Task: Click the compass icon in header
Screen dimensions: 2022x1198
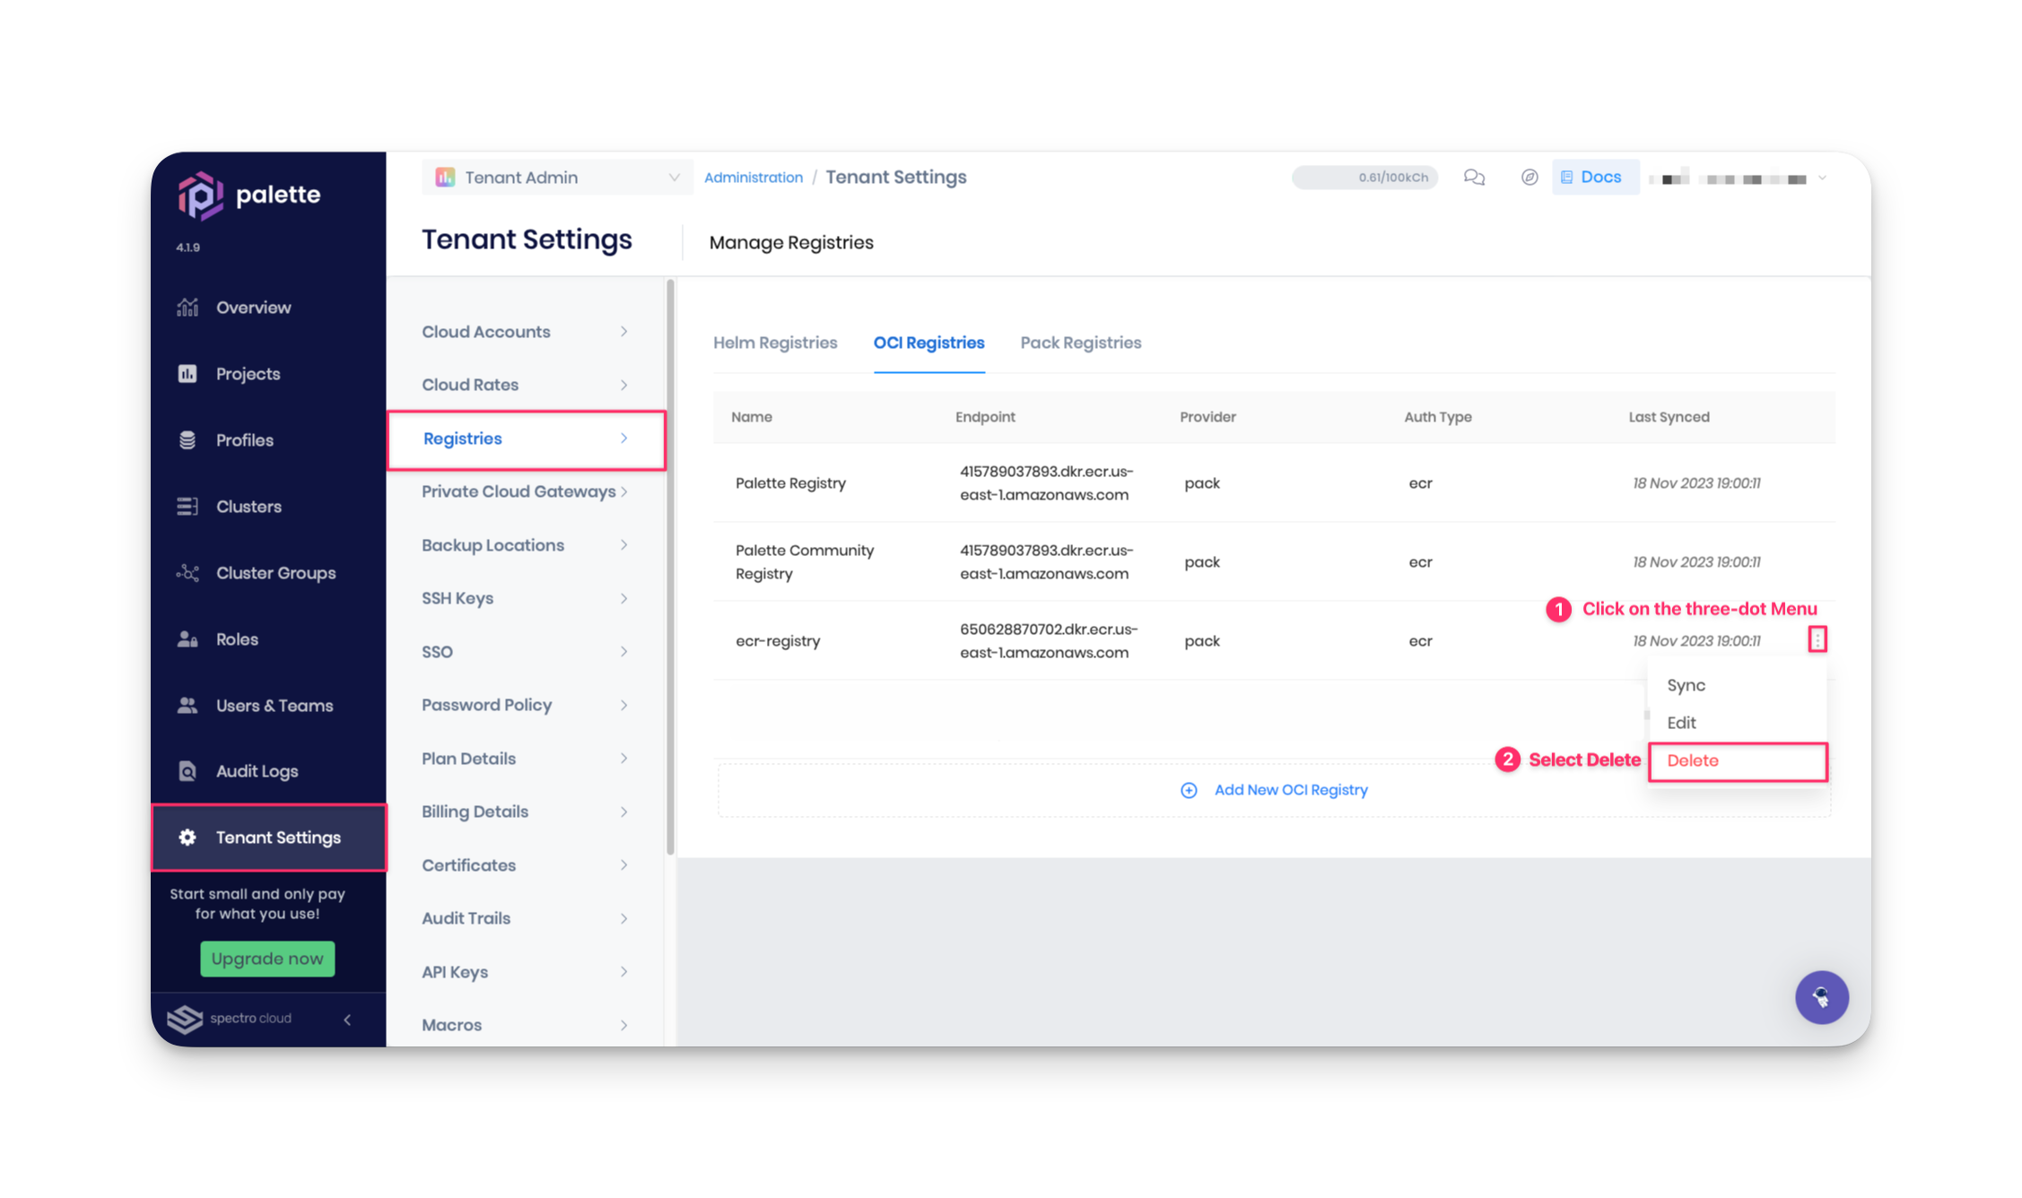Action: point(1530,178)
